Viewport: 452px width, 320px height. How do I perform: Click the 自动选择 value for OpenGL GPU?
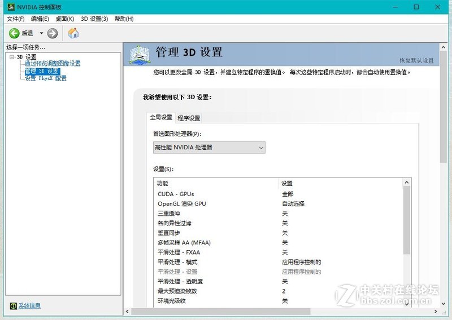(293, 204)
